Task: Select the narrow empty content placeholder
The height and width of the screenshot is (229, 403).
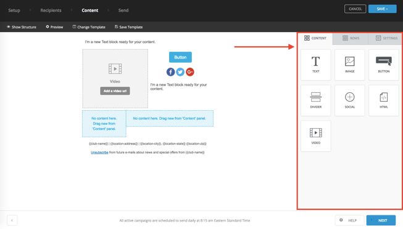Action: coord(104,124)
